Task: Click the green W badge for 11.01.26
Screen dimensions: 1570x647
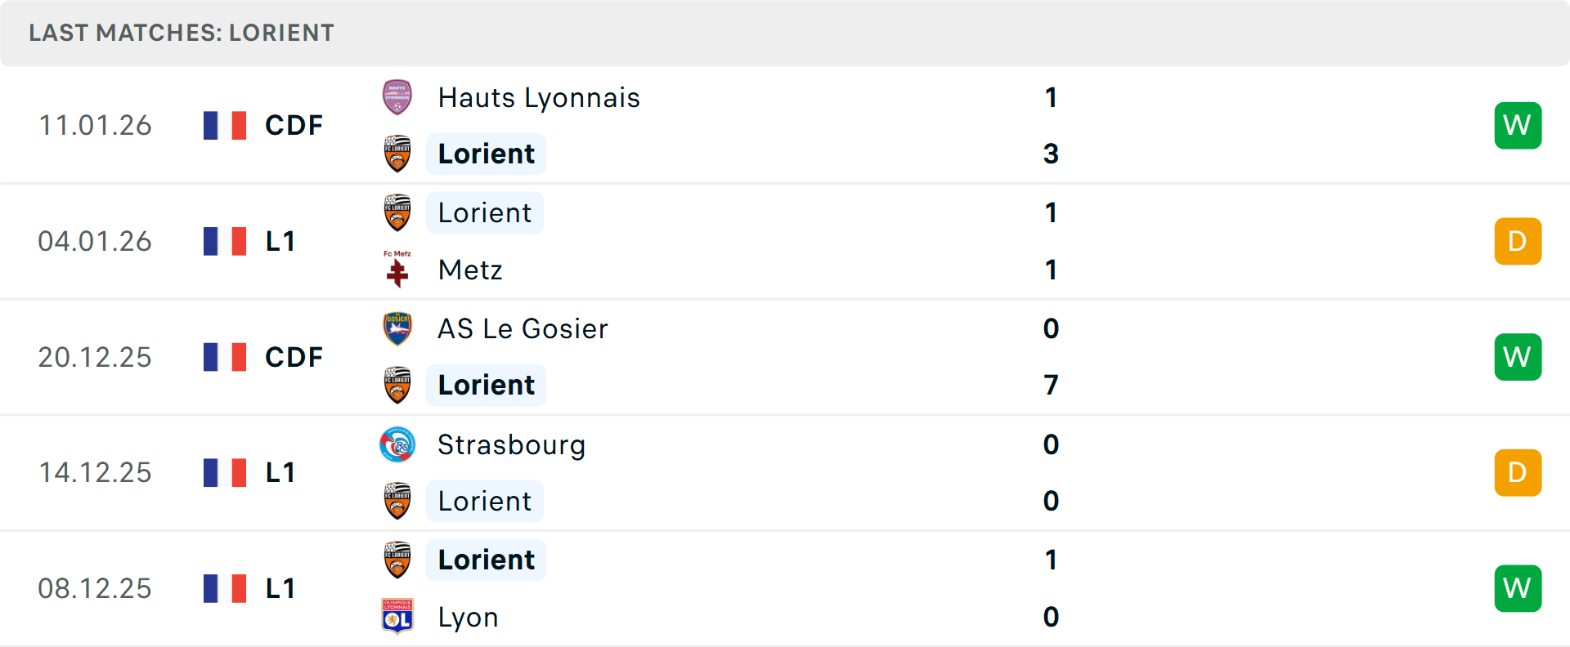Action: coord(1518,125)
